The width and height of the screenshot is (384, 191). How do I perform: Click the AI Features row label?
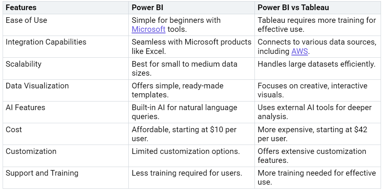[26, 107]
